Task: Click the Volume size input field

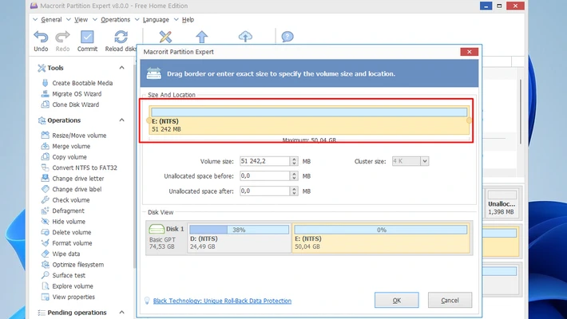Action: 264,161
